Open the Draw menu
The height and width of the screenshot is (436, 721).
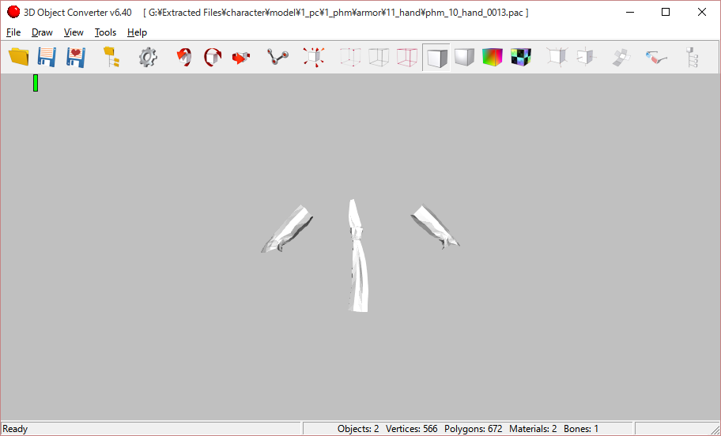tap(42, 32)
